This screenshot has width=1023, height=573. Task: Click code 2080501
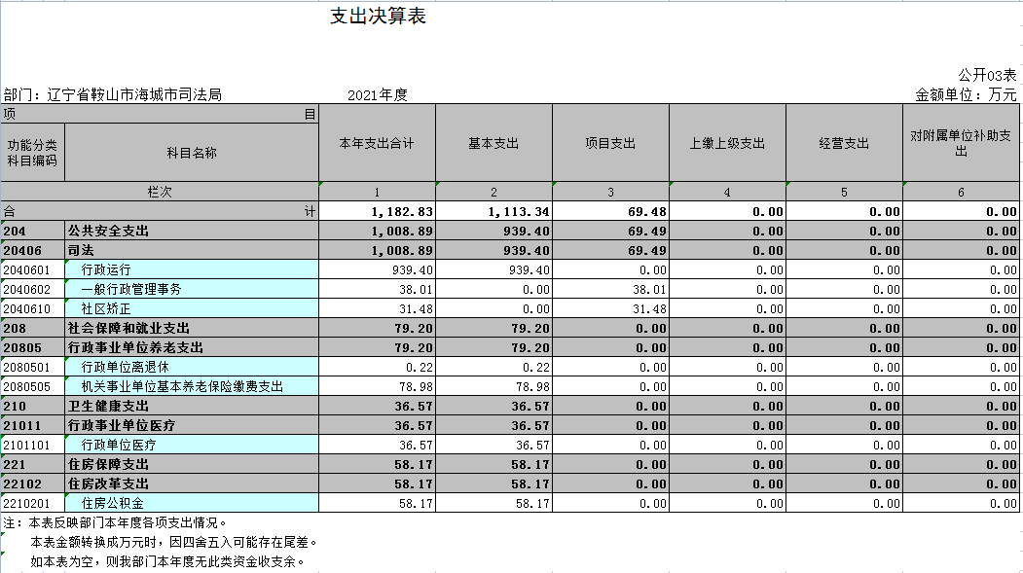click(x=33, y=367)
